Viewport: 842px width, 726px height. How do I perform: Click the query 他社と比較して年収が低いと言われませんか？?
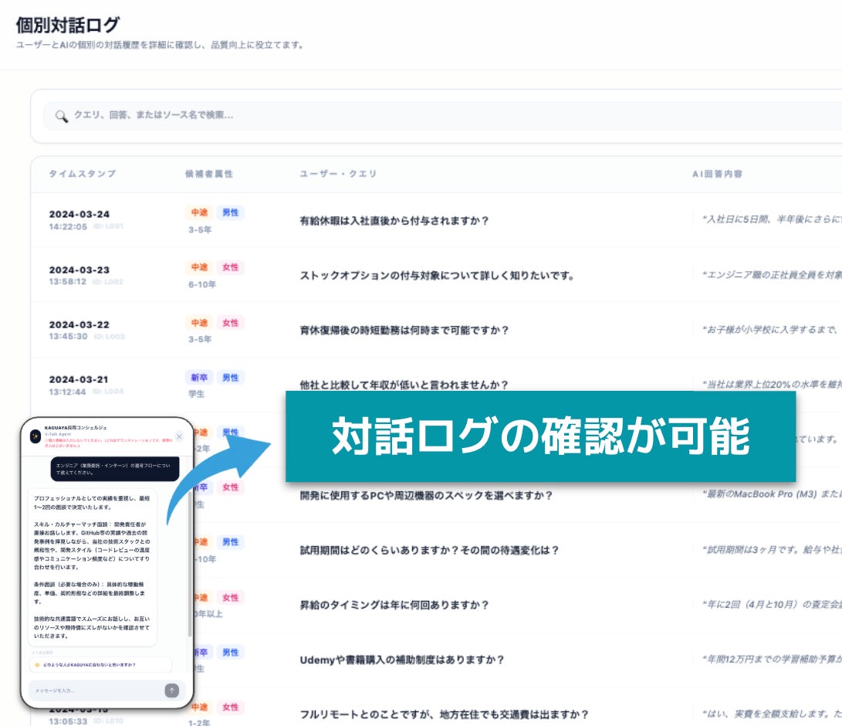pos(404,385)
